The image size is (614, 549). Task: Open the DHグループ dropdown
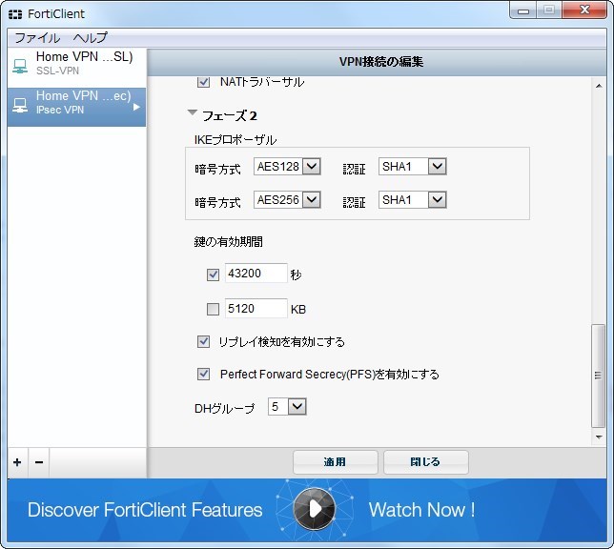click(x=297, y=406)
